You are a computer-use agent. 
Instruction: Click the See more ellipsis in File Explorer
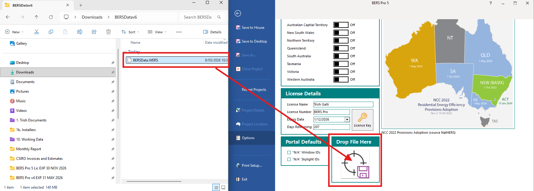point(179,32)
